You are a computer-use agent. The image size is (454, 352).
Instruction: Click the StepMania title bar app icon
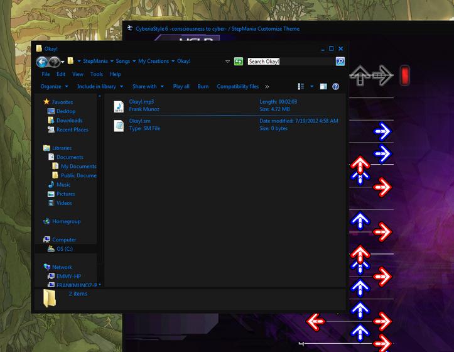[130, 28]
